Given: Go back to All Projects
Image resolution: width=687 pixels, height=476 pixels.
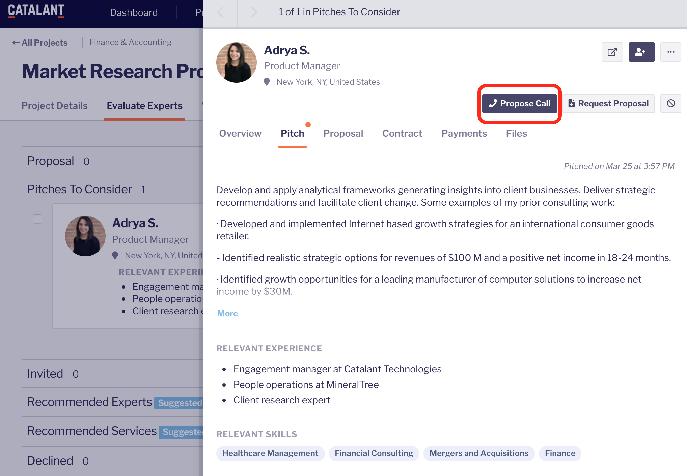Looking at the screenshot, I should click(x=40, y=43).
